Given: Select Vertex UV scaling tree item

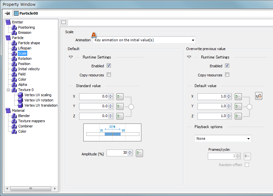Looking at the screenshot, I should point(38,95).
